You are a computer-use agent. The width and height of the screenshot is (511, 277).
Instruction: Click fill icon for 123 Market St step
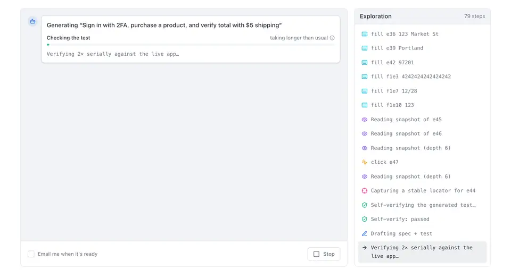pos(364,34)
